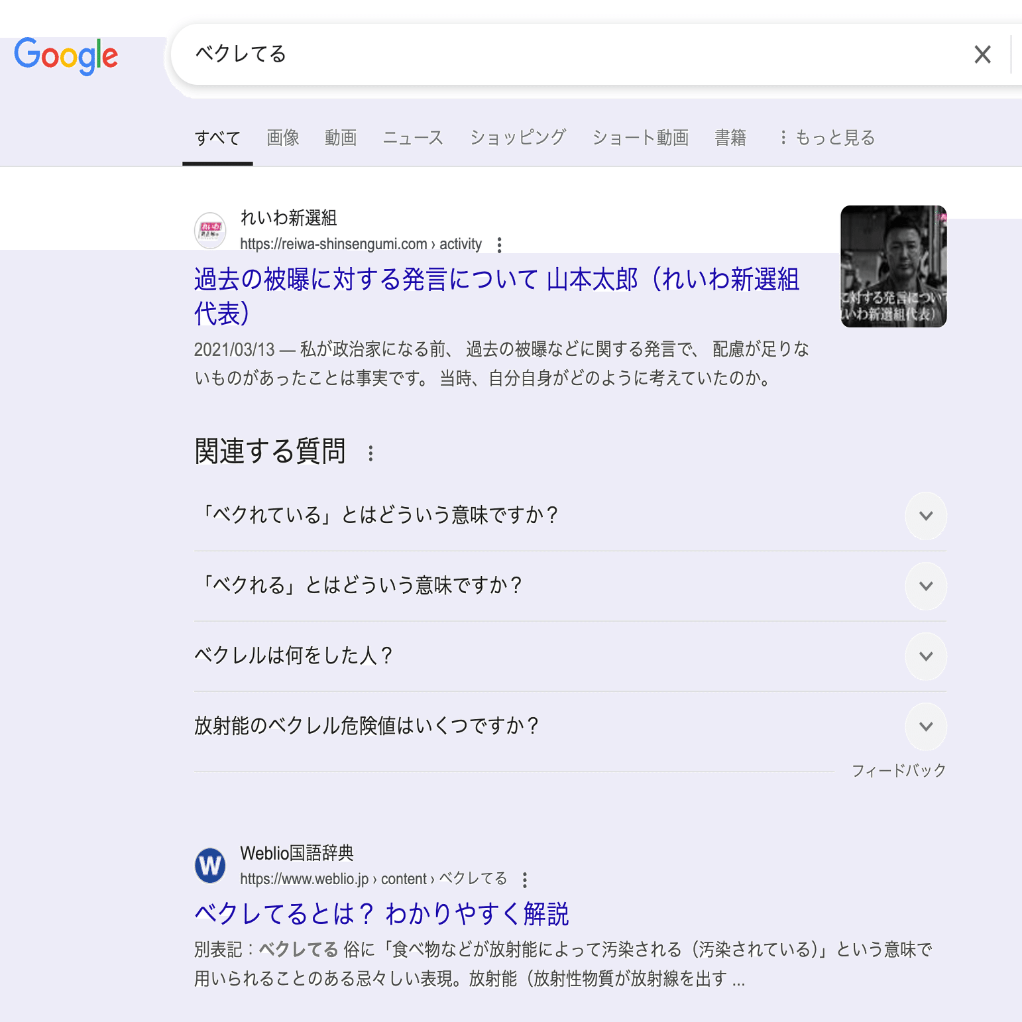The height and width of the screenshot is (1022, 1022).
Task: Select the すべて tab
Action: pyautogui.click(x=217, y=138)
